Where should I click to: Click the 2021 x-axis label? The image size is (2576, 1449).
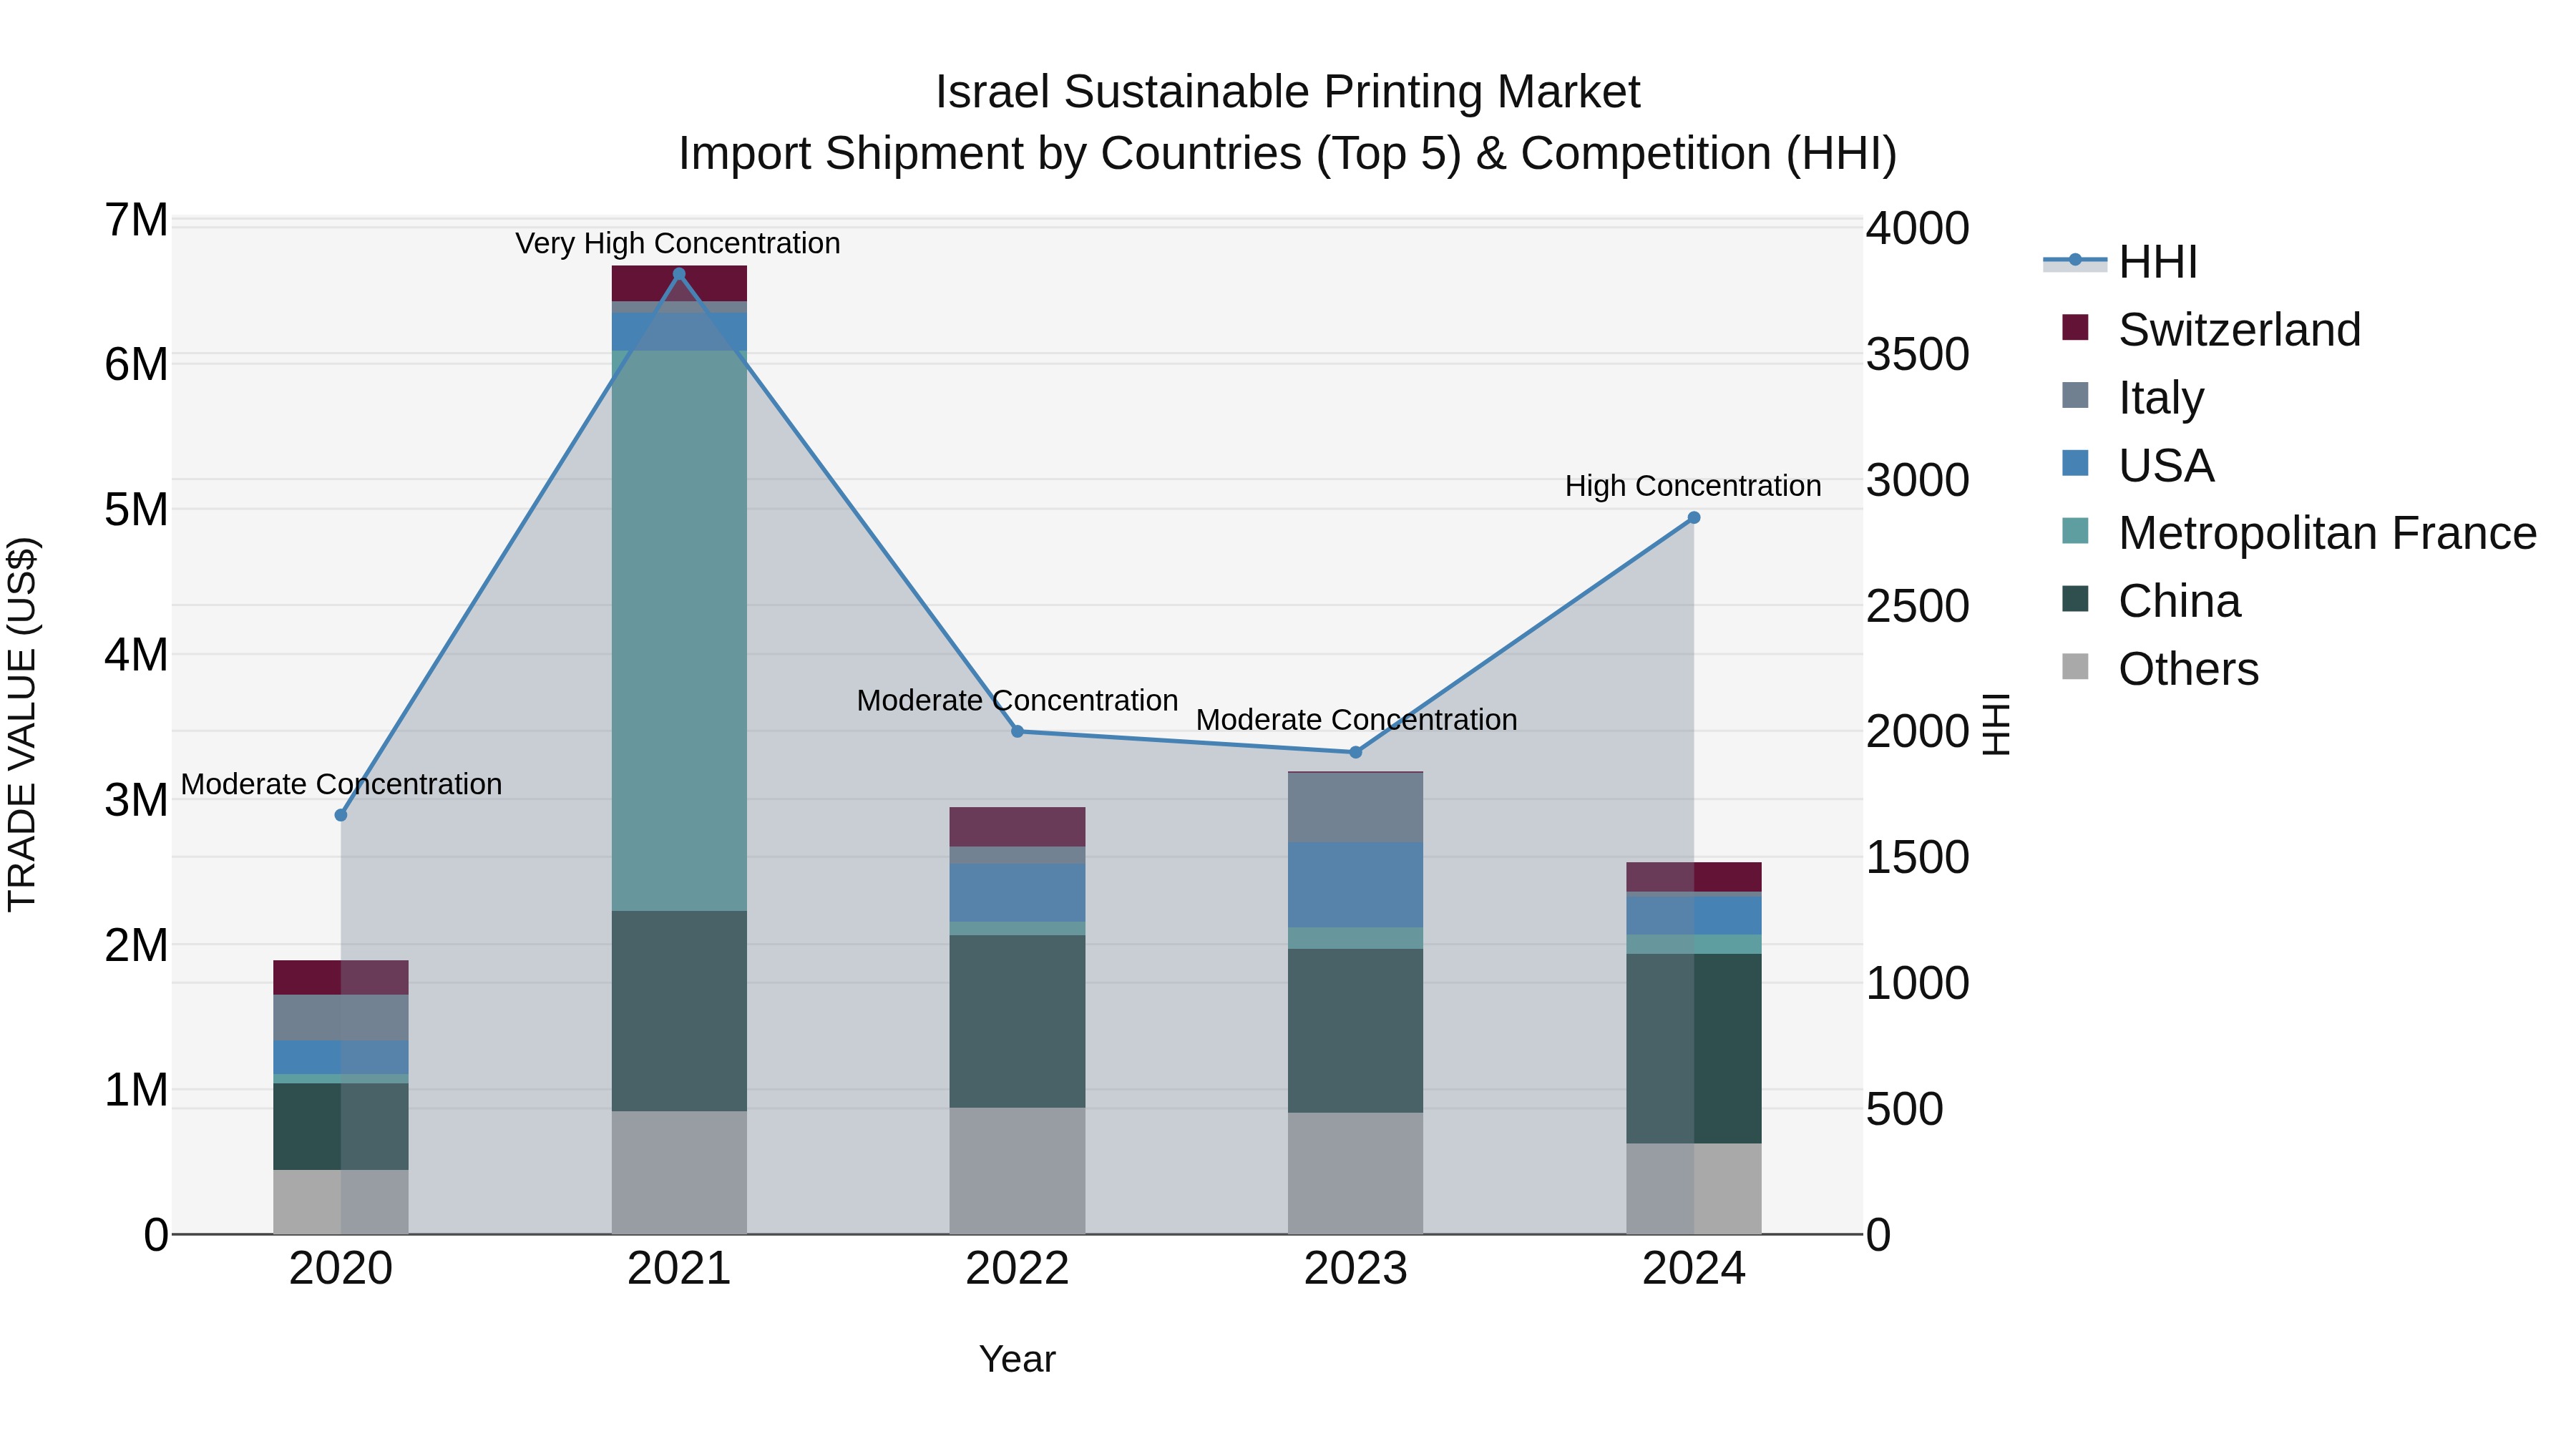click(679, 1269)
